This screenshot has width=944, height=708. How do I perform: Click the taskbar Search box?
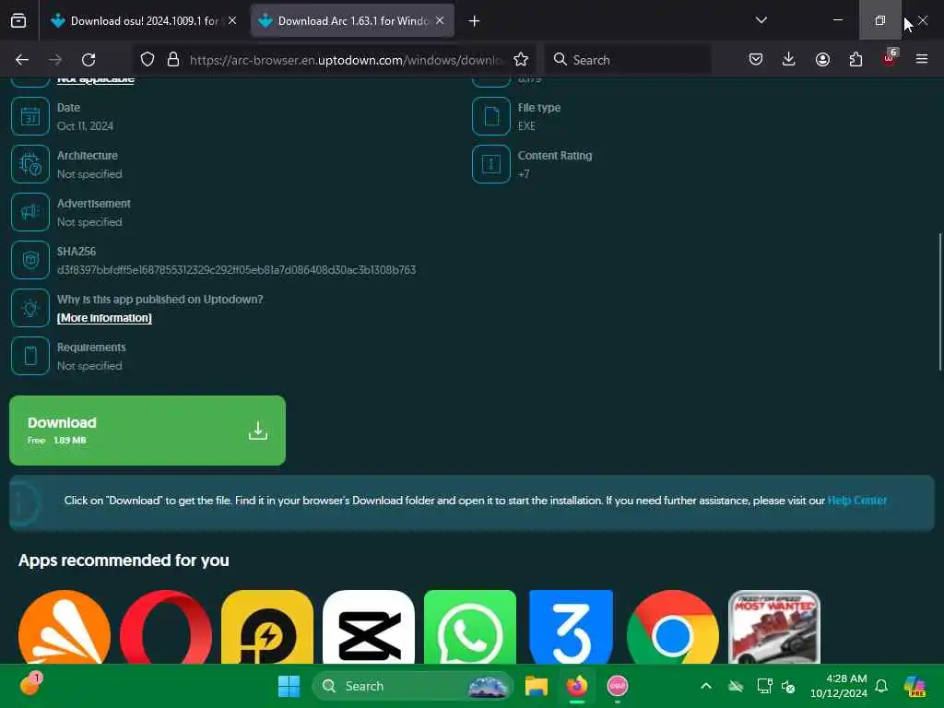tap(413, 686)
